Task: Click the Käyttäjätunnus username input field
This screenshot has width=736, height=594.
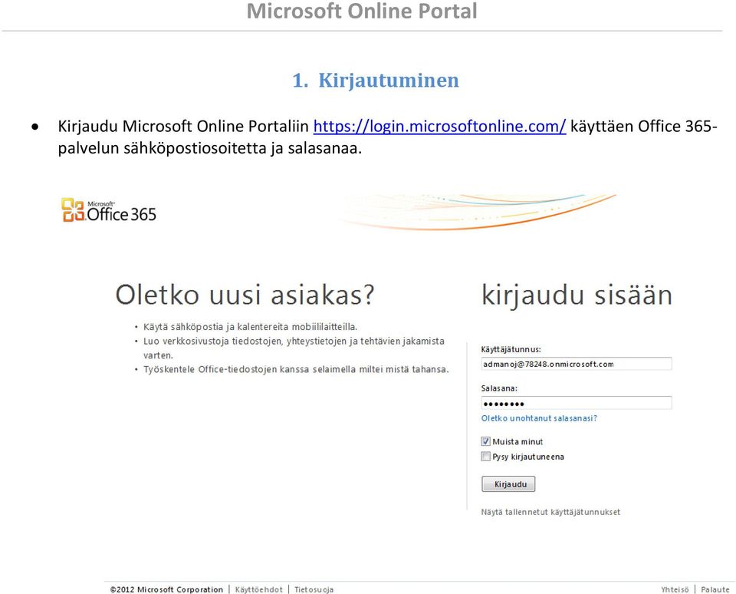Action: 577,364
